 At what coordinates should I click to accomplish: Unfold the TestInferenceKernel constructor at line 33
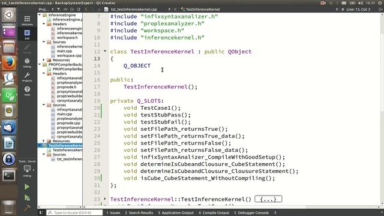(x=105, y=199)
